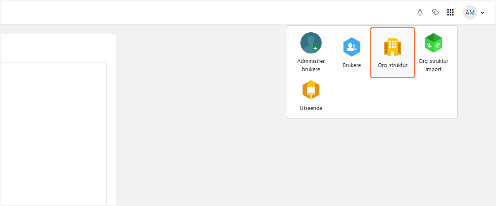Open the notifications bell
The image size is (496, 206).
420,12
